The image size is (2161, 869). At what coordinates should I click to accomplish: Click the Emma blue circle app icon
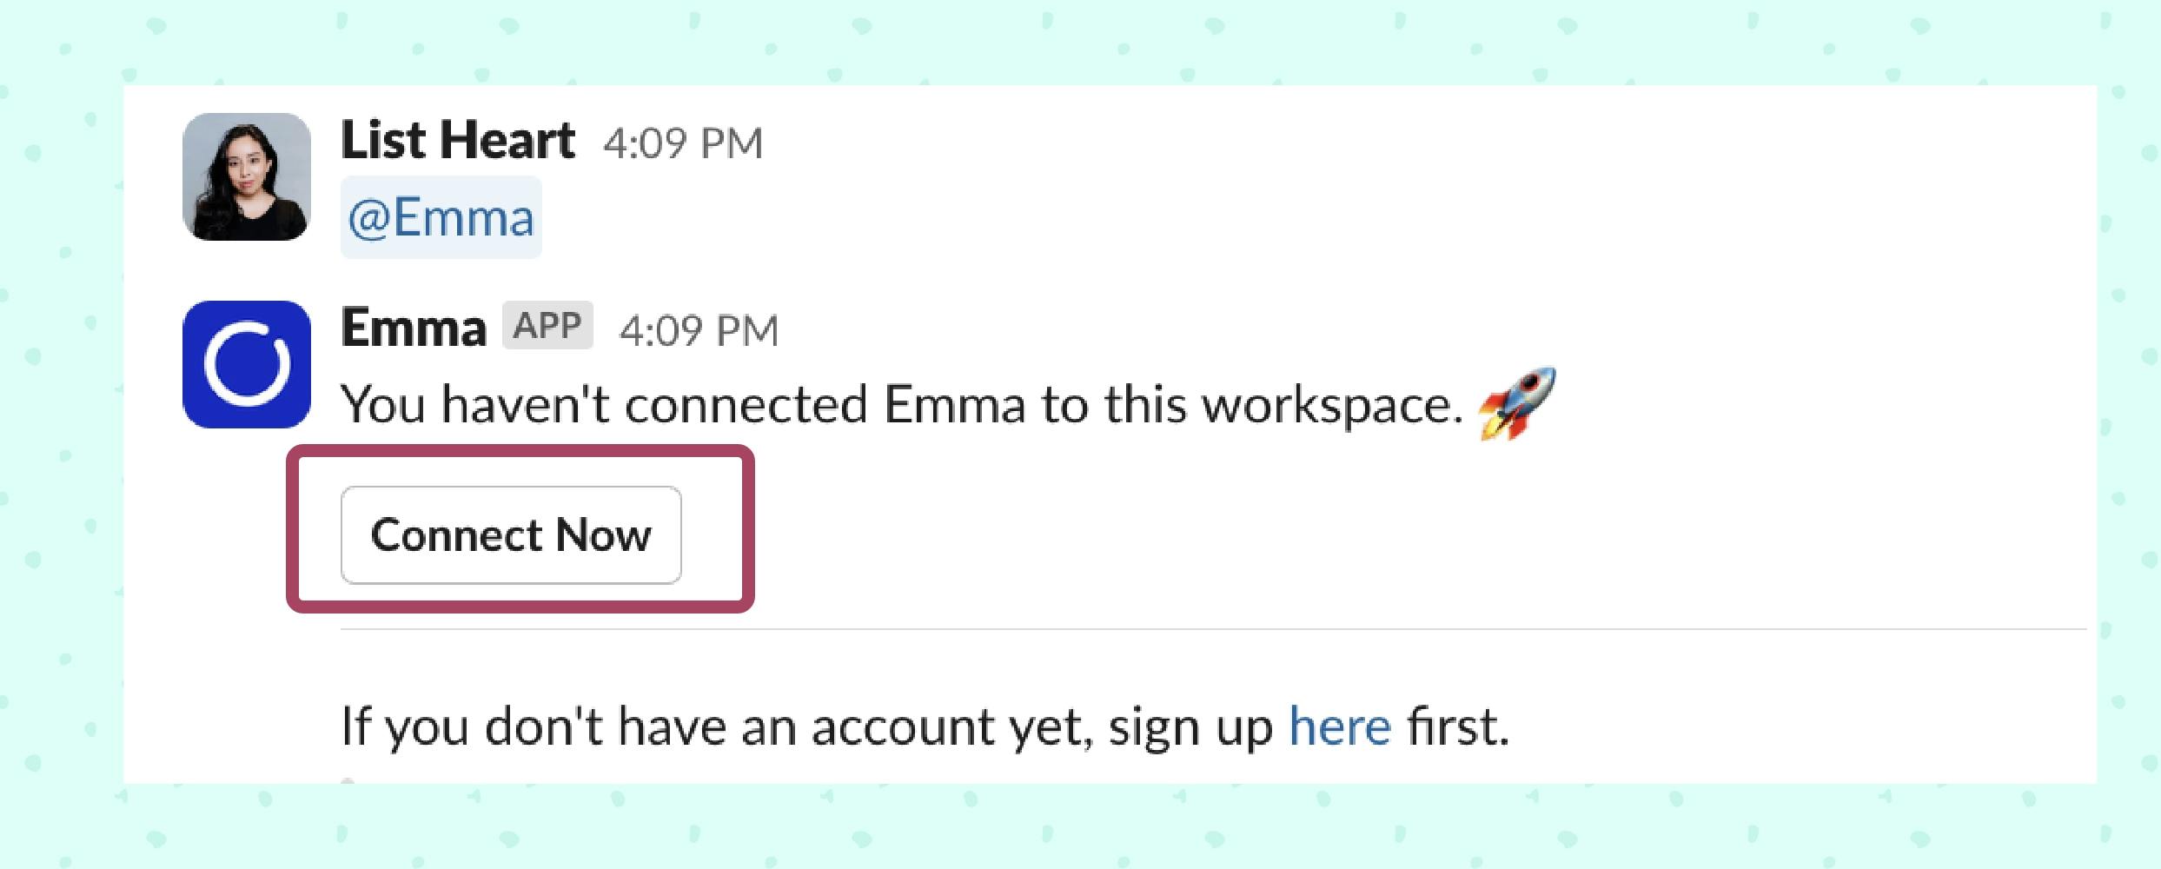[247, 364]
